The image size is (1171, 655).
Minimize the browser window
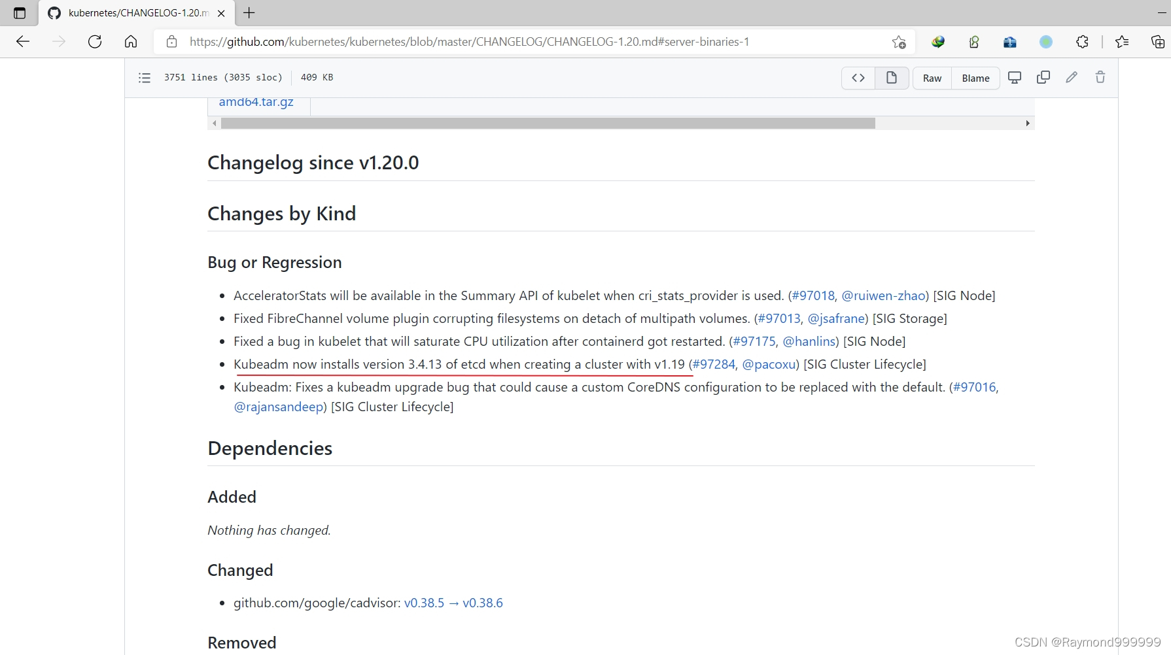tap(1161, 12)
